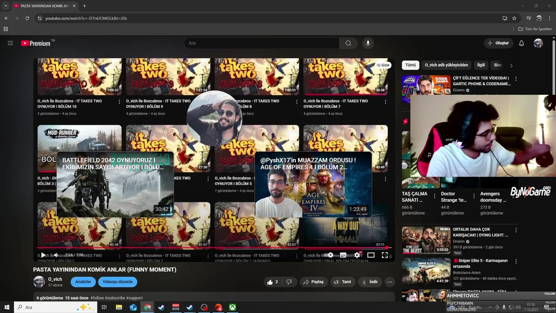
Task: Show more filter chips with the arrow
Action: pyautogui.click(x=511, y=66)
